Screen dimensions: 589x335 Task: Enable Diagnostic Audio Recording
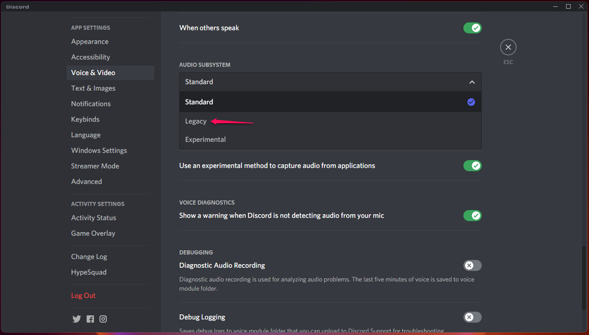point(472,265)
